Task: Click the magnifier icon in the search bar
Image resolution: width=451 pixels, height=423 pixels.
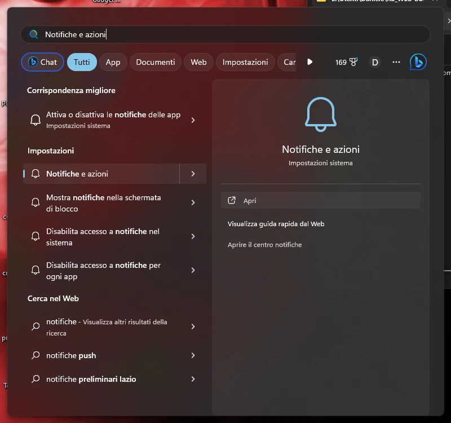Action: (34, 34)
